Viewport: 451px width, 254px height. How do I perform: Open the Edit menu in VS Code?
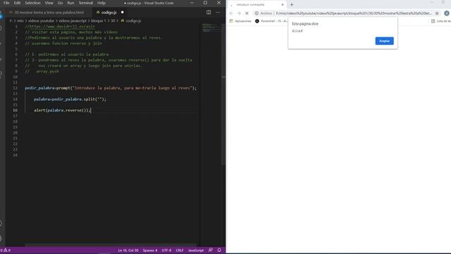[x=17, y=3]
